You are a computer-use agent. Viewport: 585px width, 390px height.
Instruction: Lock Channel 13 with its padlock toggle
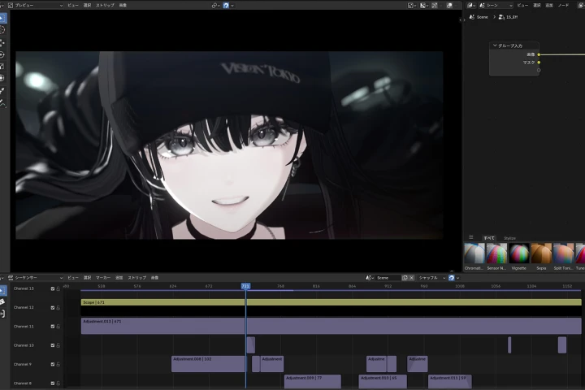click(58, 288)
